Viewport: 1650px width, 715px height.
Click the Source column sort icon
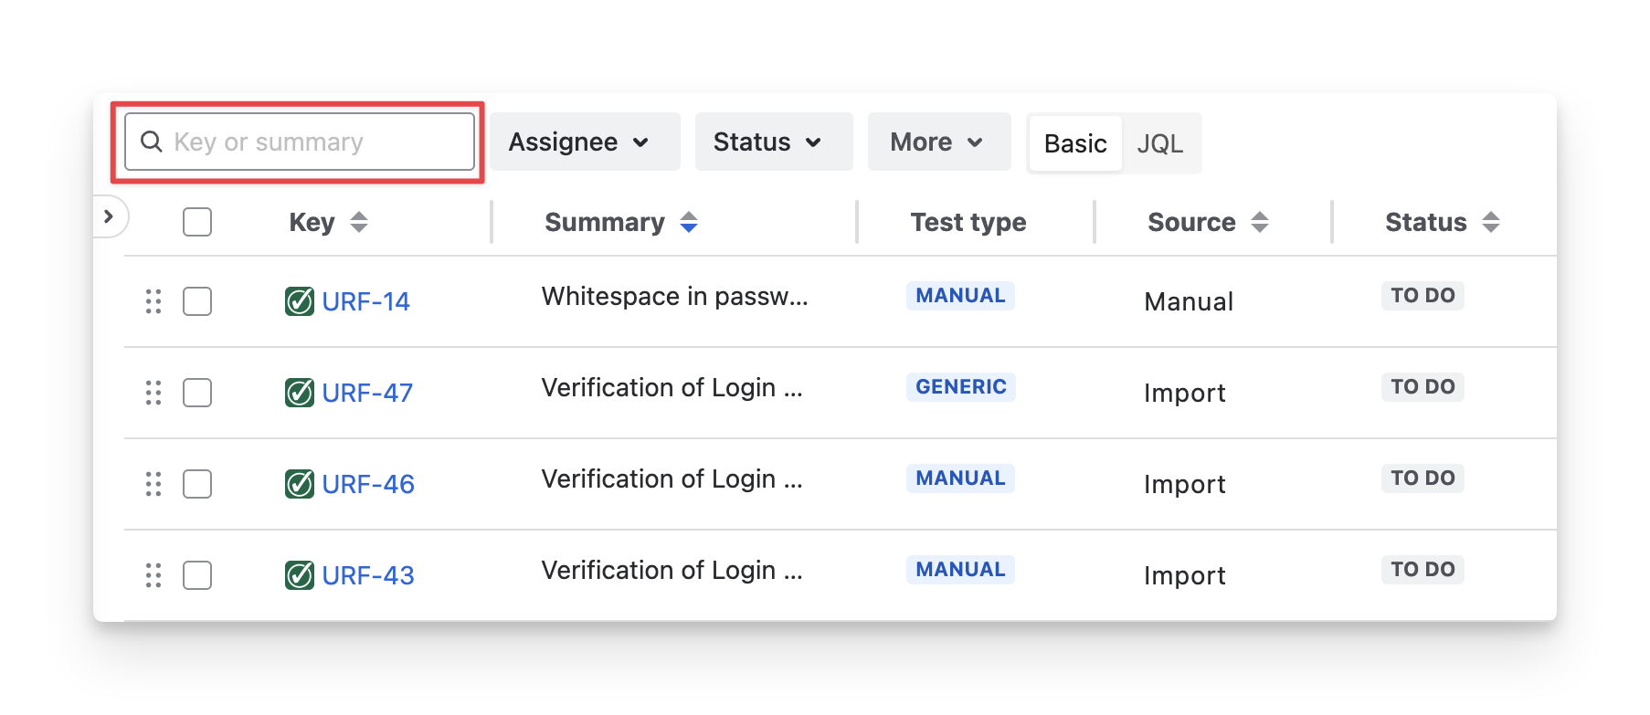[1260, 222]
